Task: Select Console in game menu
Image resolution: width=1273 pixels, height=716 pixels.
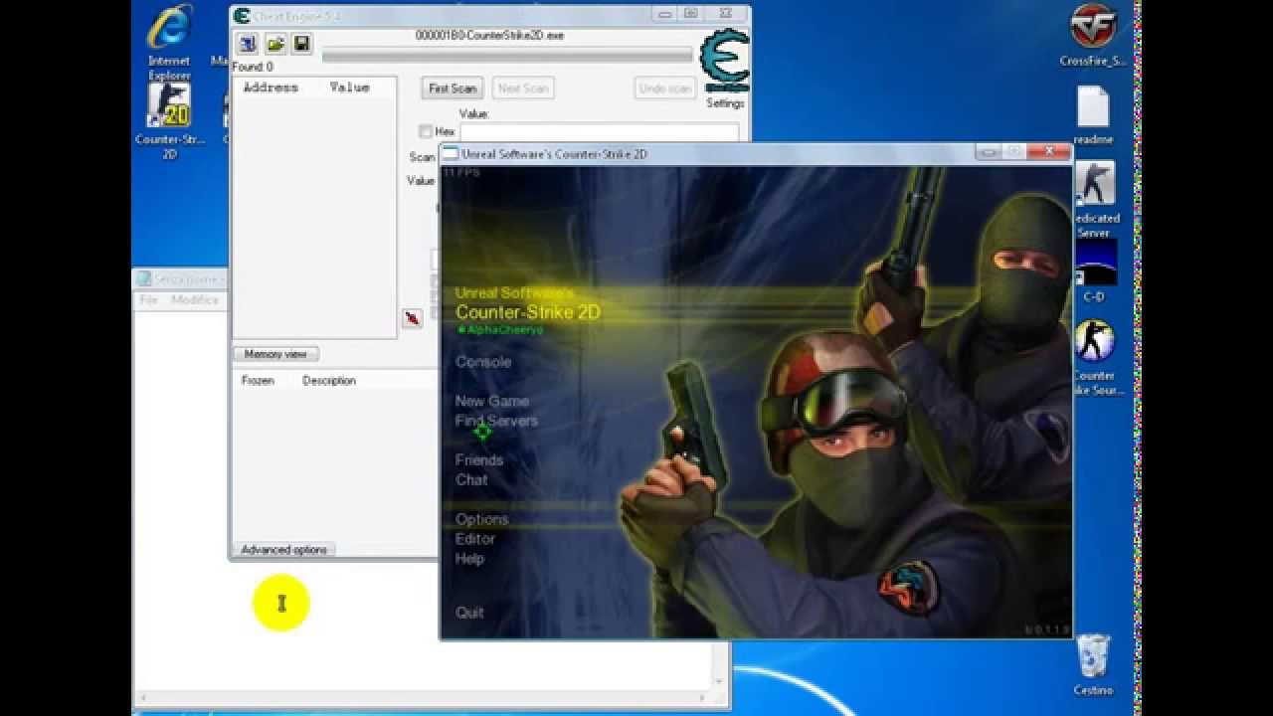Action: click(x=483, y=362)
